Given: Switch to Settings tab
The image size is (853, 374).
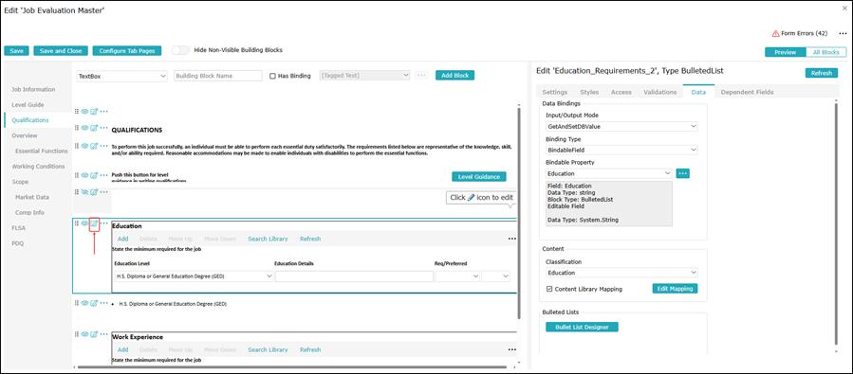Looking at the screenshot, I should 555,92.
